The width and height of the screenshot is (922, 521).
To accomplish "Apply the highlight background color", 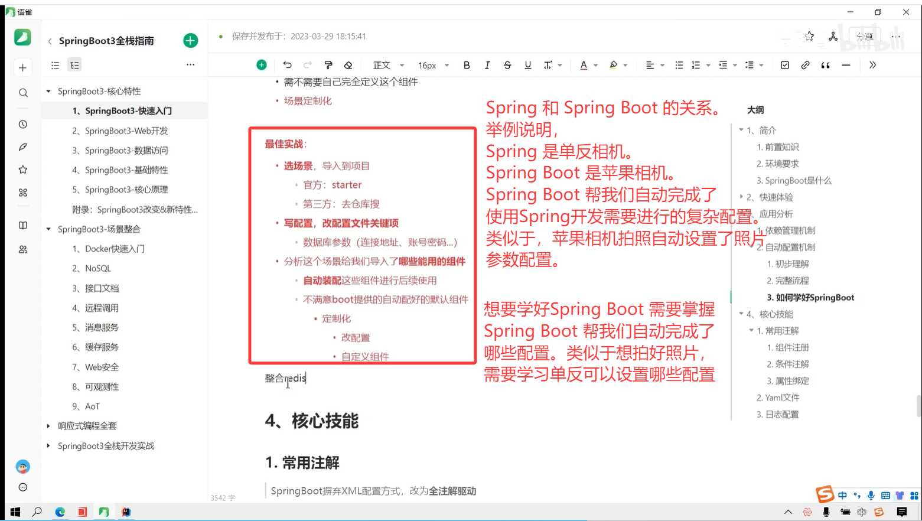I will (x=613, y=65).
